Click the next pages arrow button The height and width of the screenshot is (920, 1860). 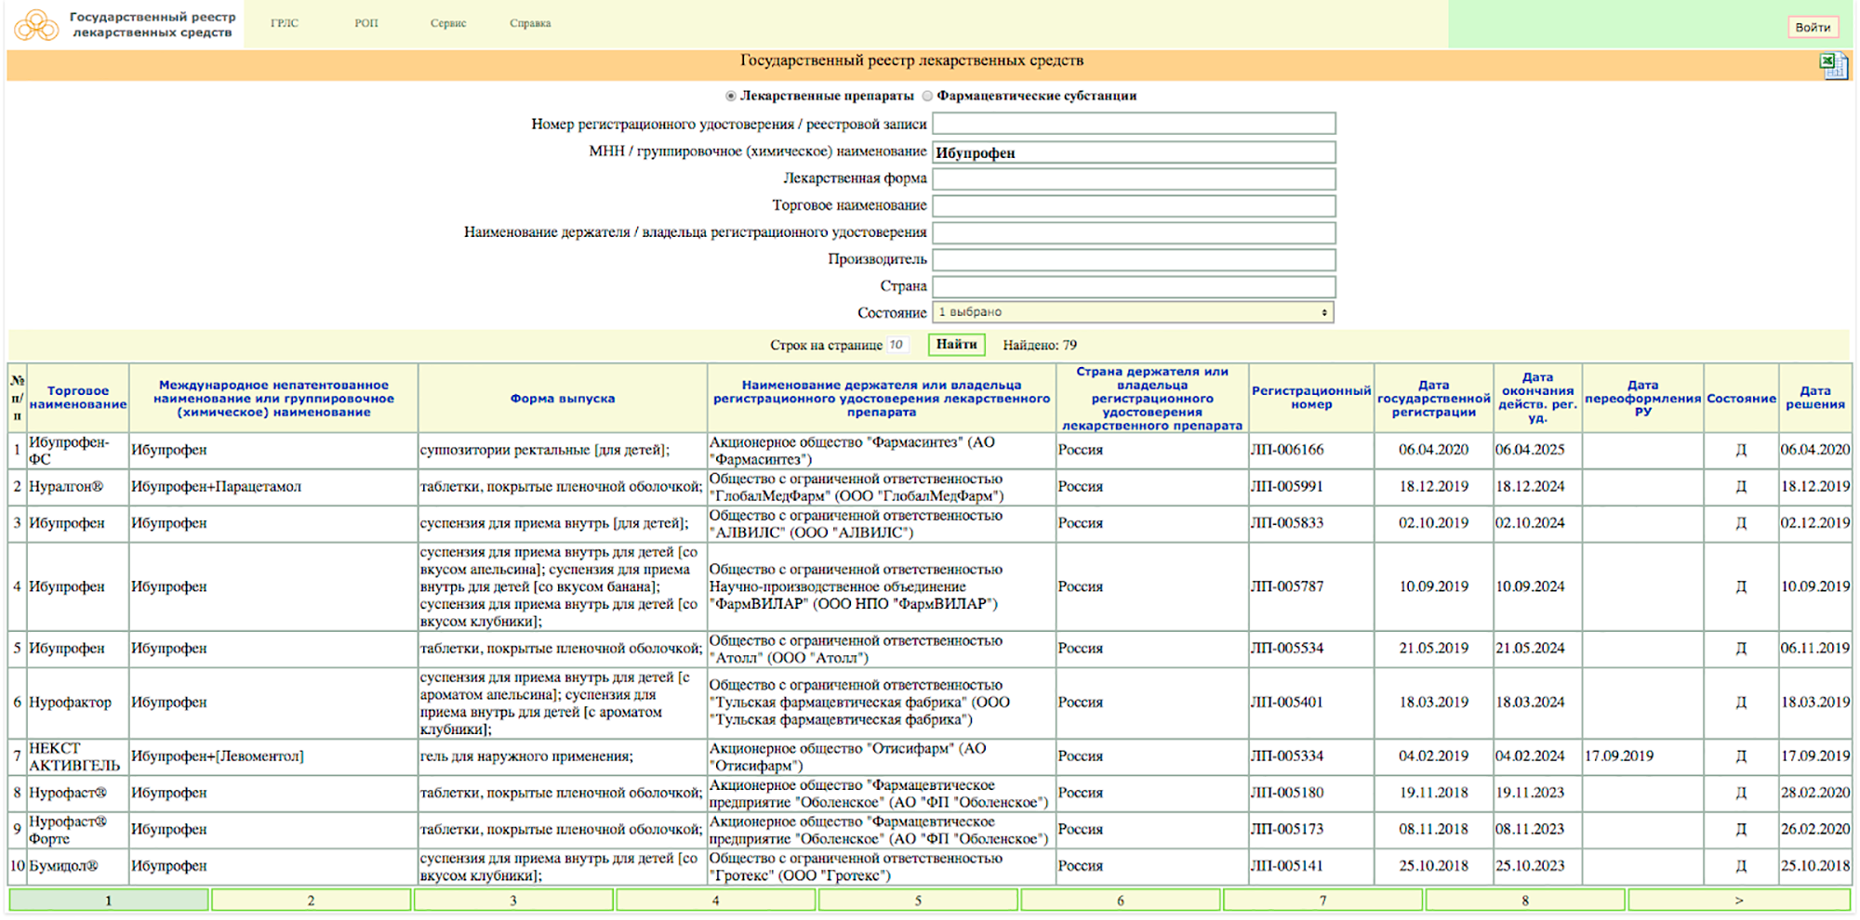[x=1739, y=900]
